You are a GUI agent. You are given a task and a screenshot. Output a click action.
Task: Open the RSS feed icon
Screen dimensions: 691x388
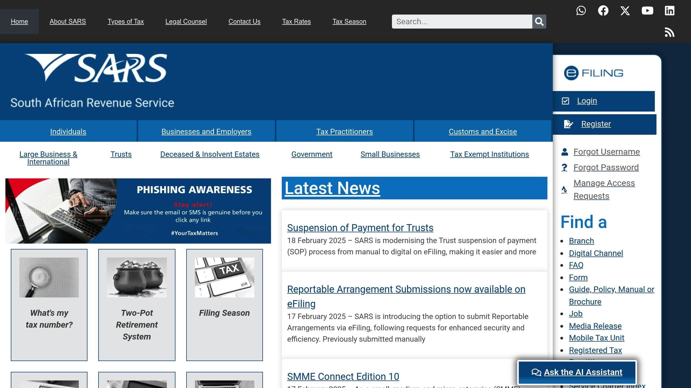pos(670,32)
